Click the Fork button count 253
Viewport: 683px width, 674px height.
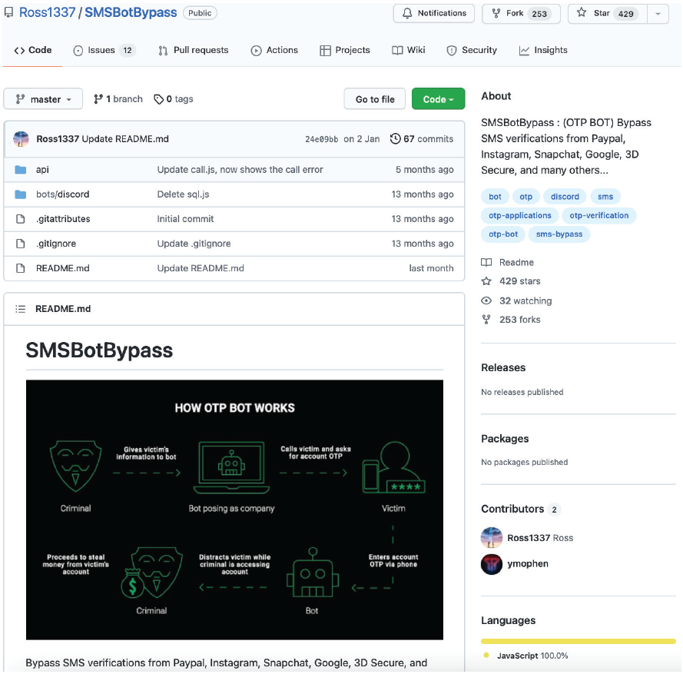(539, 14)
